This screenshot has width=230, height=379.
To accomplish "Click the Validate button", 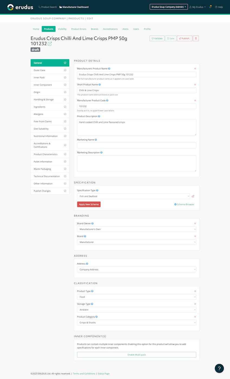I will click(x=157, y=39).
